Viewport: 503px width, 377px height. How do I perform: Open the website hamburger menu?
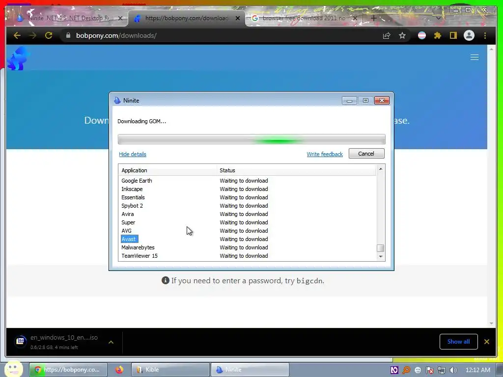(x=475, y=57)
